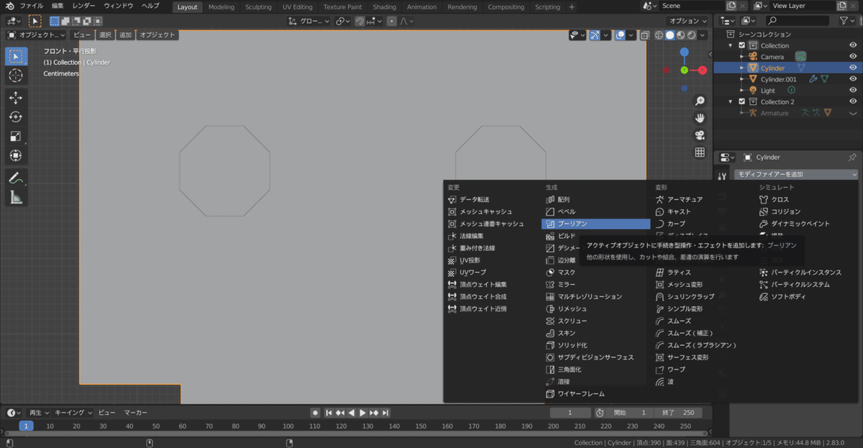Click the outliner search field
Viewport: 863px width, 448px height.
click(x=798, y=21)
